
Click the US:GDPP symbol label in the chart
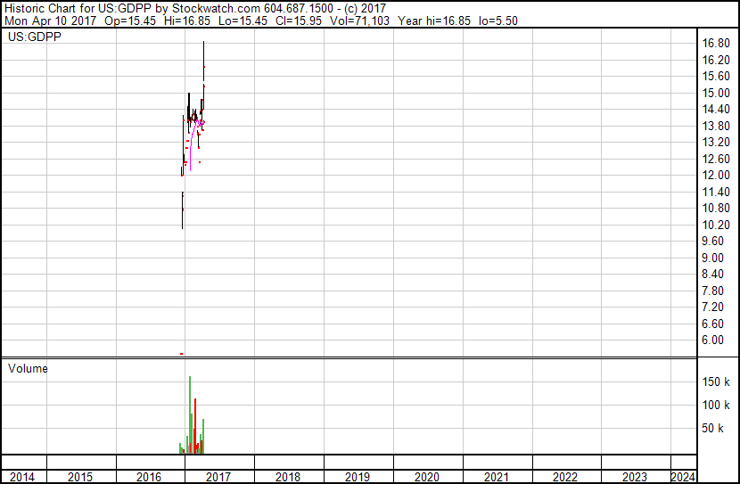click(35, 37)
